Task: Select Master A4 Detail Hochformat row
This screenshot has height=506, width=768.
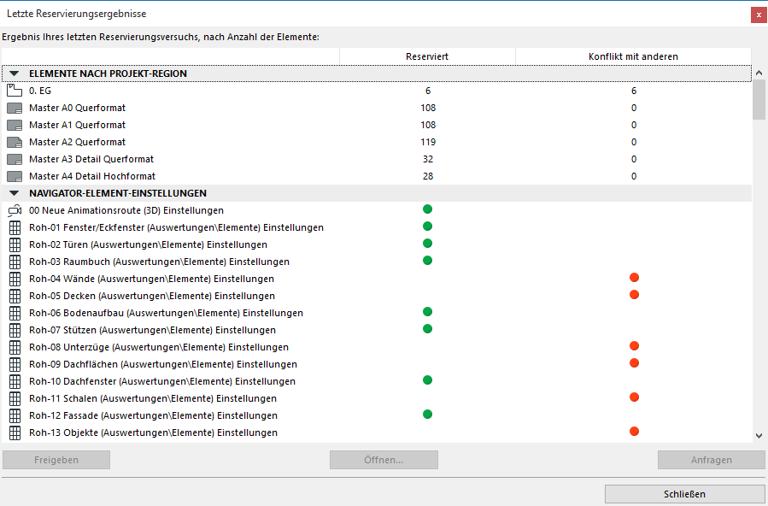Action: 376,176
